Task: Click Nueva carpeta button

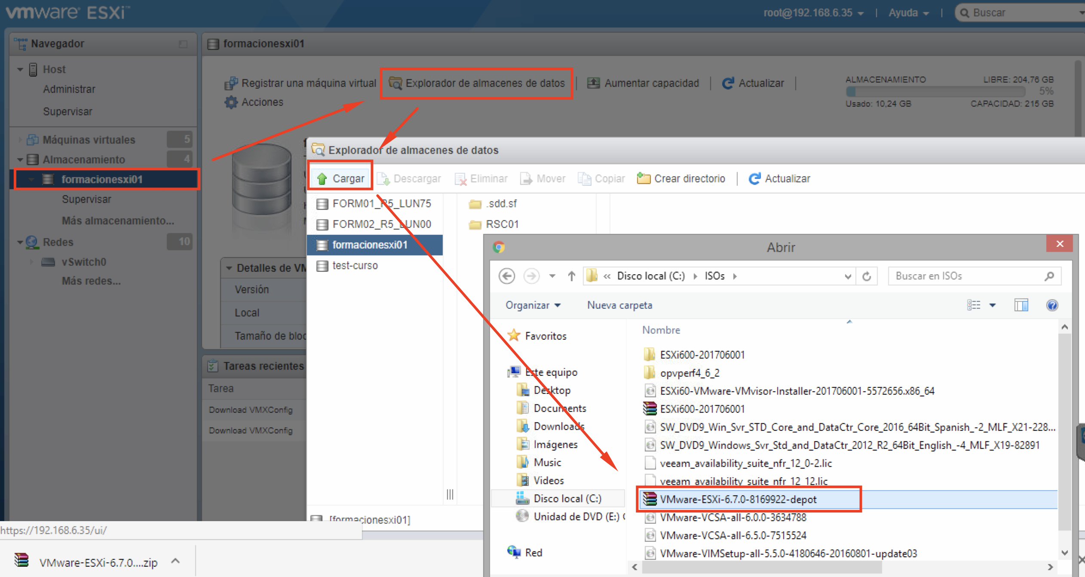Action: click(619, 305)
